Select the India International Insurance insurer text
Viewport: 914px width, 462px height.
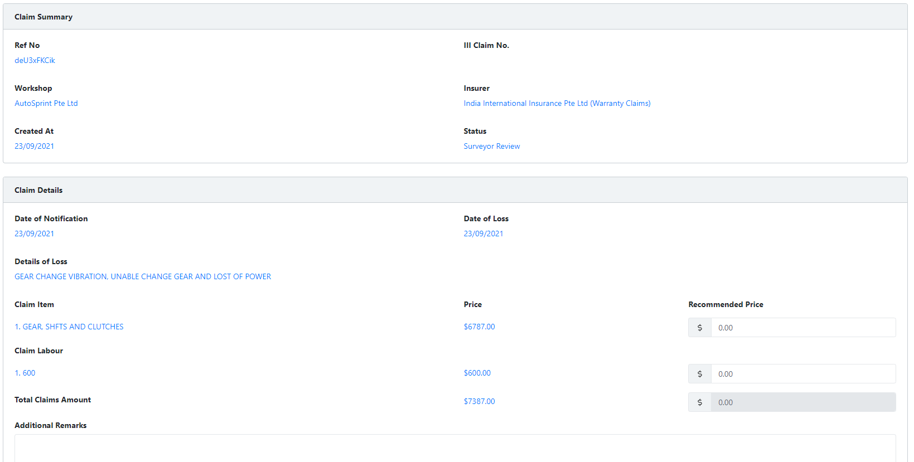click(x=557, y=103)
